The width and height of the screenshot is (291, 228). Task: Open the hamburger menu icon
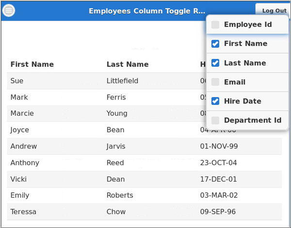pyautogui.click(x=9, y=10)
